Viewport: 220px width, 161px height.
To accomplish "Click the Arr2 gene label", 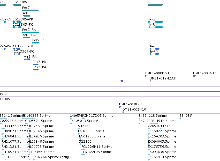I will coord(26,13).
